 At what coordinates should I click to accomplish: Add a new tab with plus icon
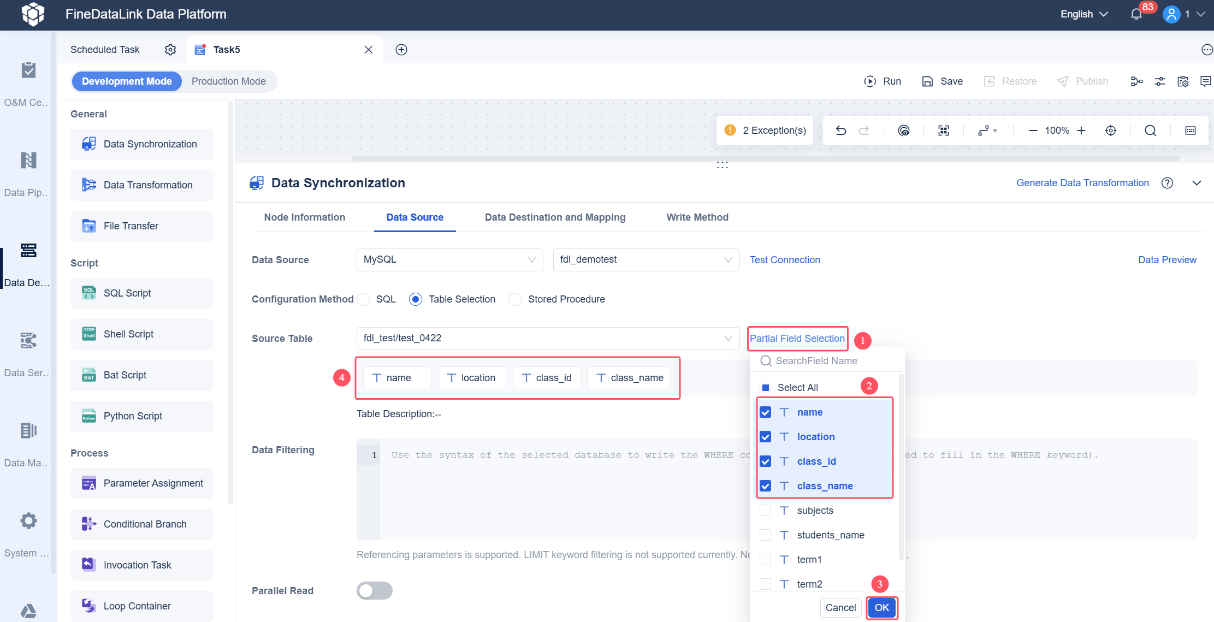[x=401, y=50]
